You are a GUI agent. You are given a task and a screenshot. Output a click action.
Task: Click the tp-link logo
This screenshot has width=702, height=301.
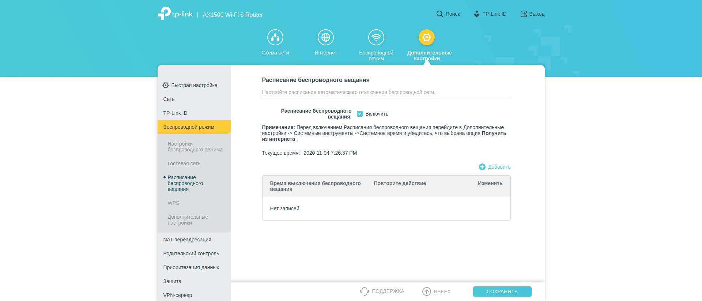click(x=175, y=14)
